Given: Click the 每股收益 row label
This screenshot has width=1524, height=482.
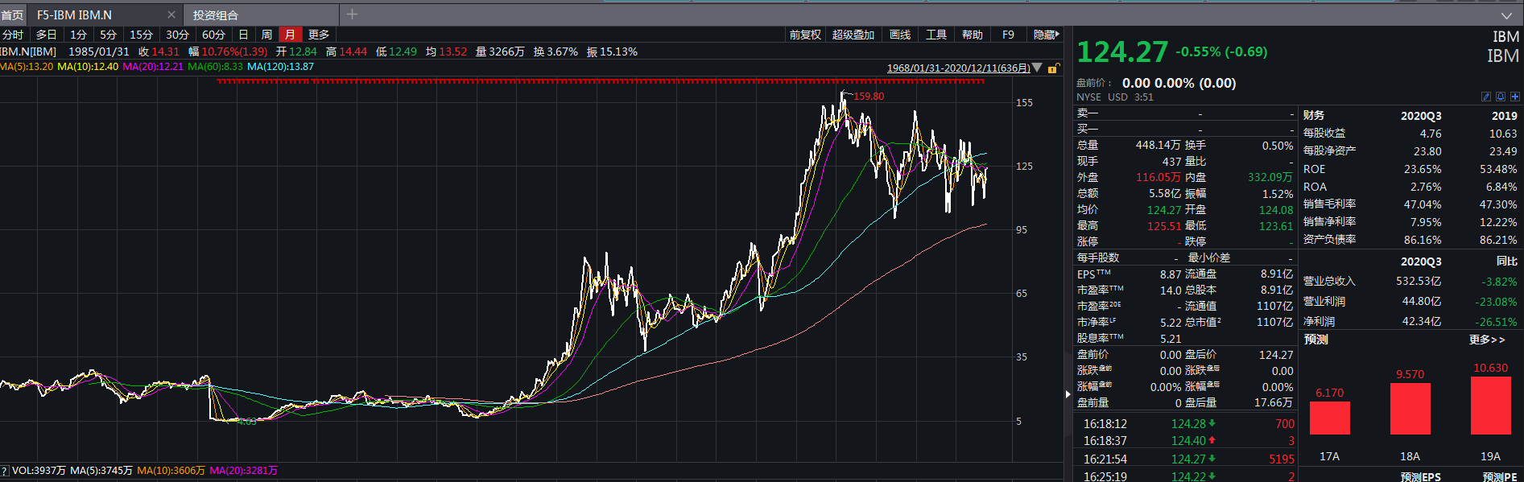Looking at the screenshot, I should (x=1324, y=134).
